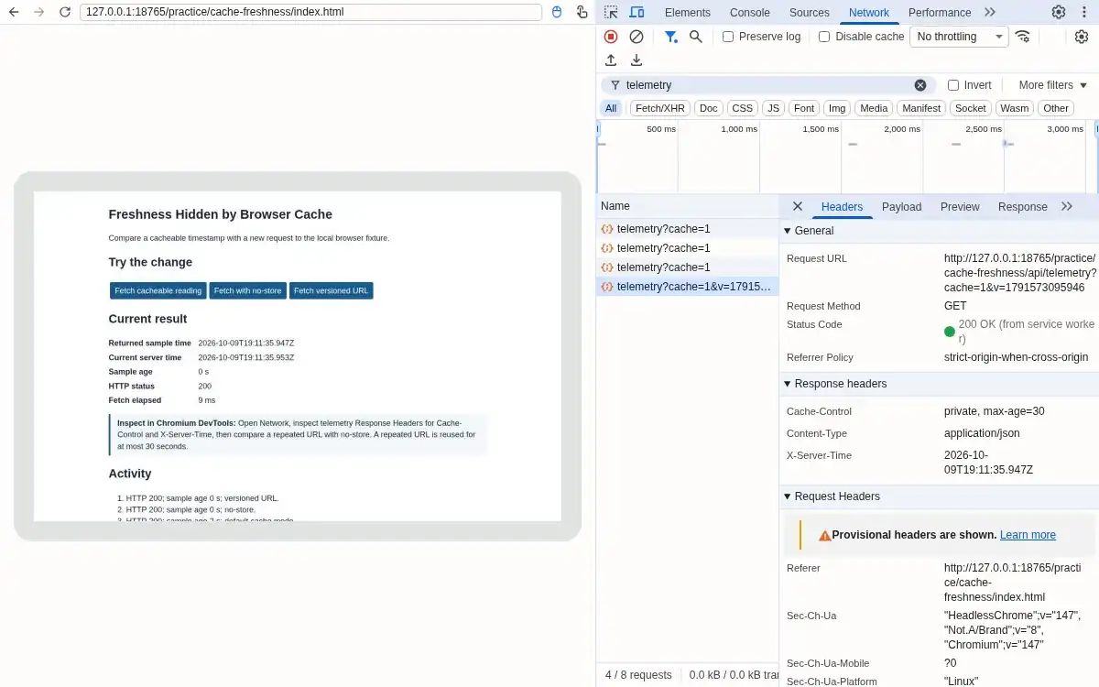The width and height of the screenshot is (1099, 687).
Task: Clear the telemetry filter text
Action: click(920, 85)
